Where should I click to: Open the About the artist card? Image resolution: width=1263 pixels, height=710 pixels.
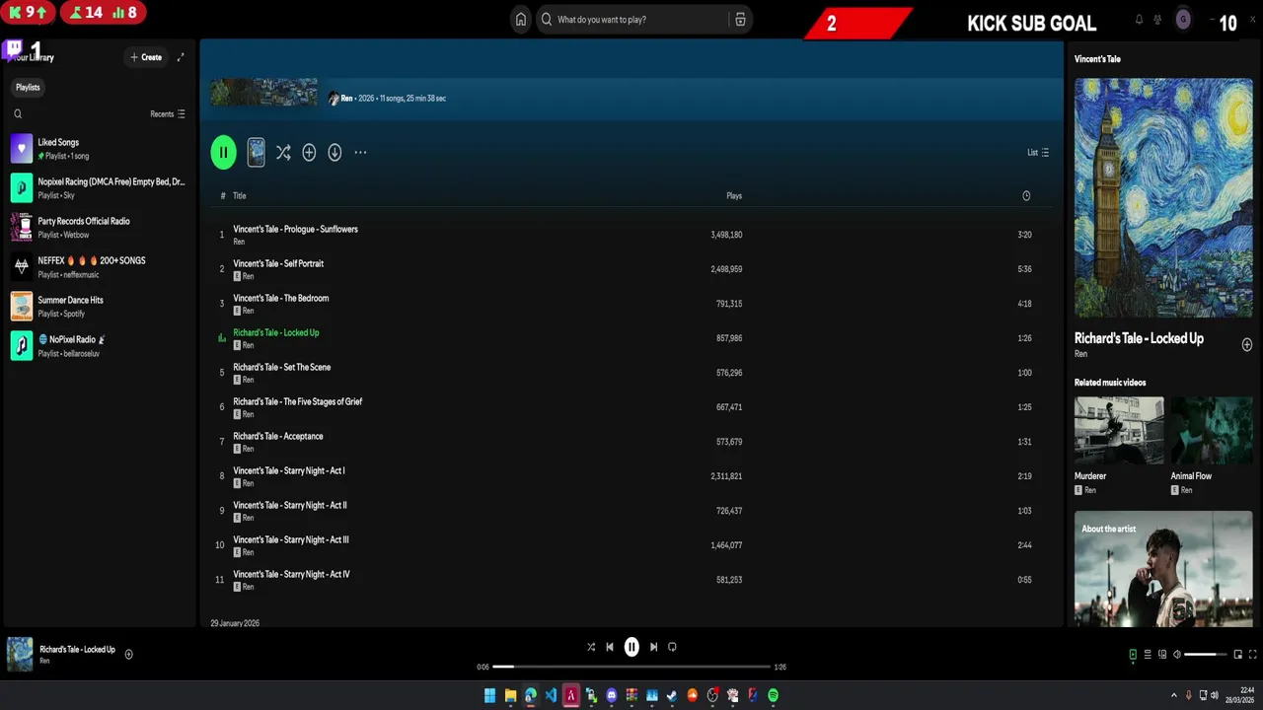[x=1163, y=568]
